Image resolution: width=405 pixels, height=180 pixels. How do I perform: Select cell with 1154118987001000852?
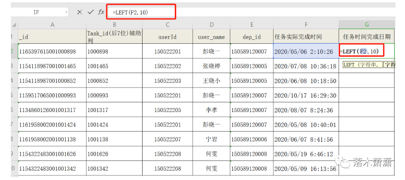click(x=52, y=81)
